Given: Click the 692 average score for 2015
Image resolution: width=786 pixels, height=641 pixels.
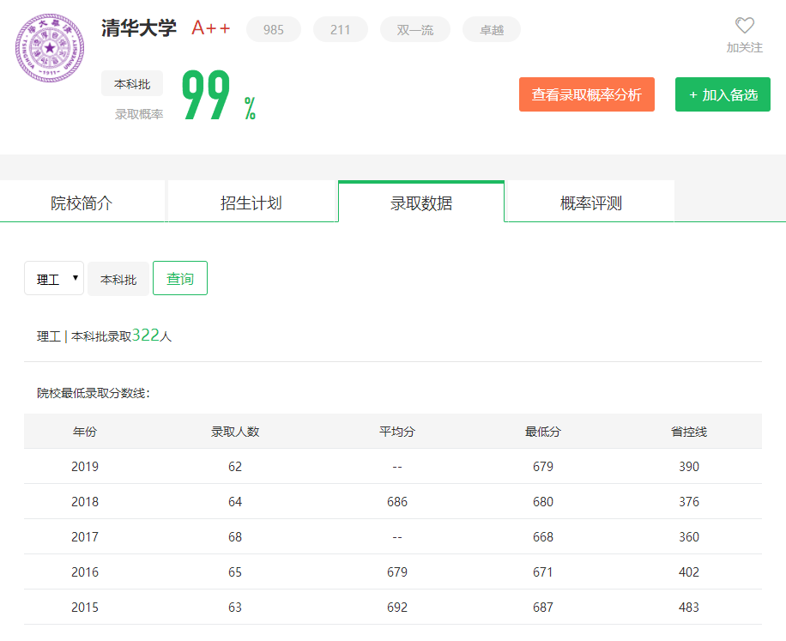Looking at the screenshot, I should pos(397,607).
